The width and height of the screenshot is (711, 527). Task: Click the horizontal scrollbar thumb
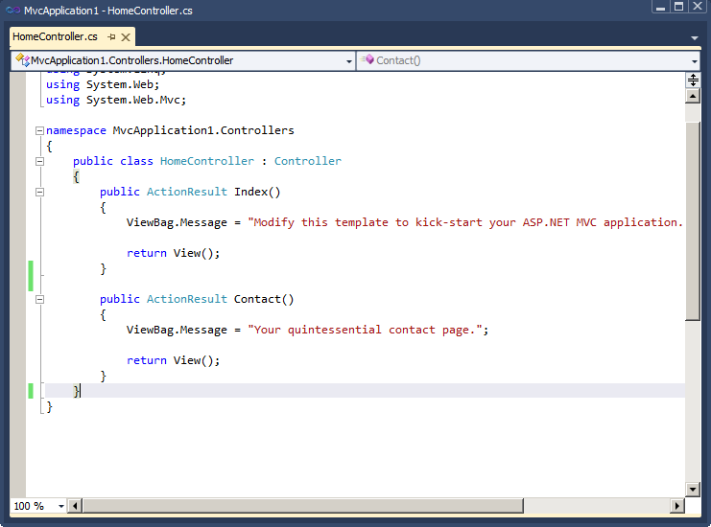tap(302, 506)
